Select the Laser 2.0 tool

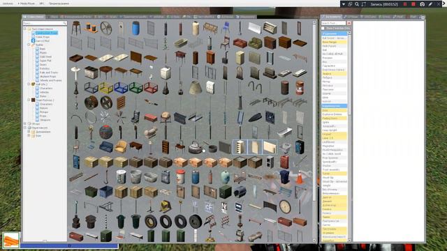point(334,138)
